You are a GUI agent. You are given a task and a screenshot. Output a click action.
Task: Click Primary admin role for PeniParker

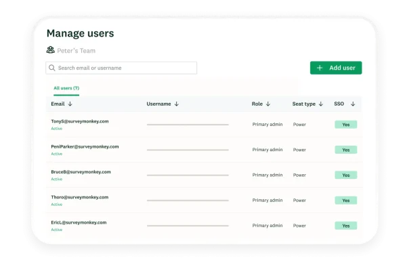pos(267,150)
